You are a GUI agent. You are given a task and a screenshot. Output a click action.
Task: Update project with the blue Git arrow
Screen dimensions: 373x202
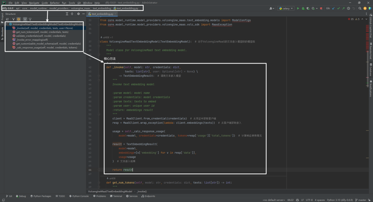click(x=333, y=8)
